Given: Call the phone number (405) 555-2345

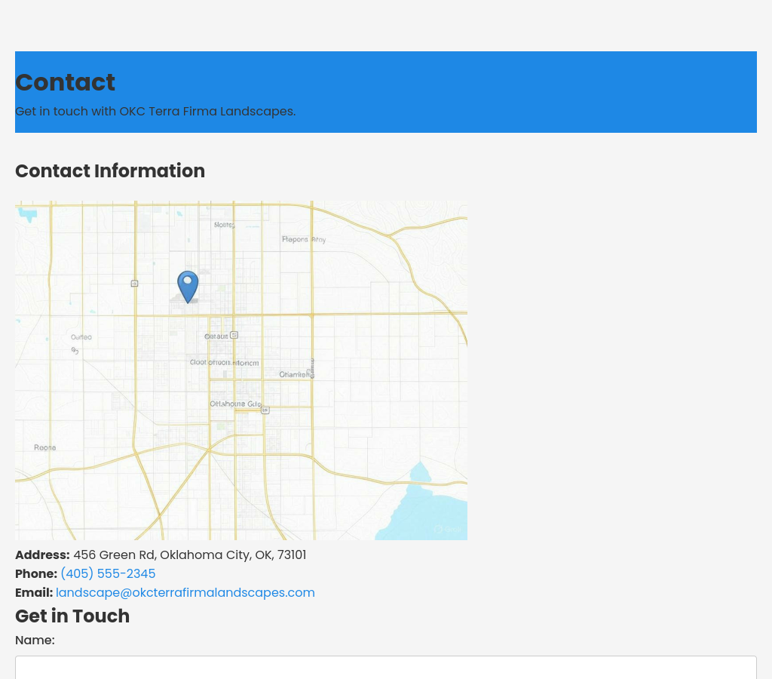Looking at the screenshot, I should [x=108, y=573].
